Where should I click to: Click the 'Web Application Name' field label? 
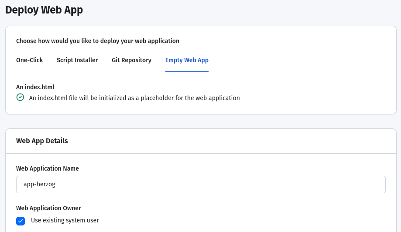tap(48, 168)
